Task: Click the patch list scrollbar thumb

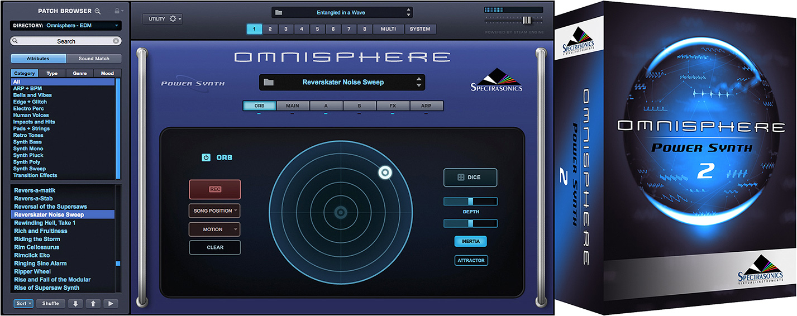Action: 118,263
